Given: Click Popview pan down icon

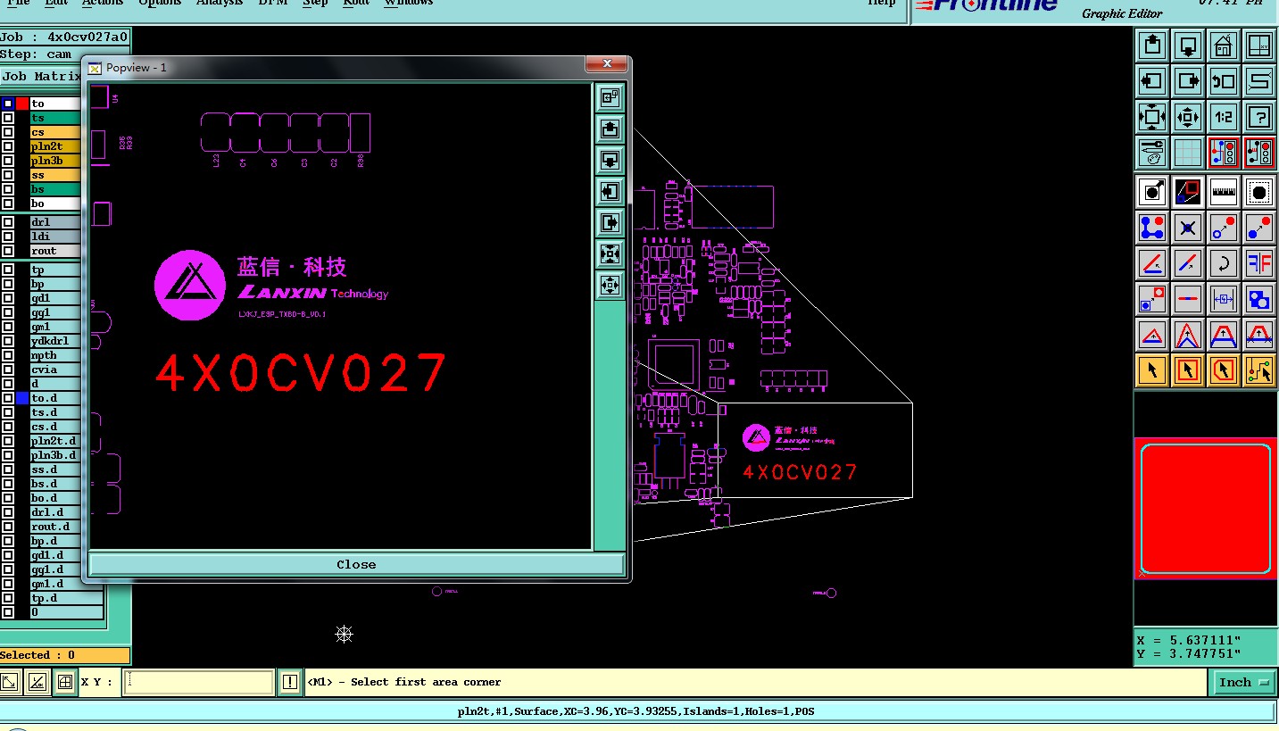Looking at the screenshot, I should (x=610, y=161).
